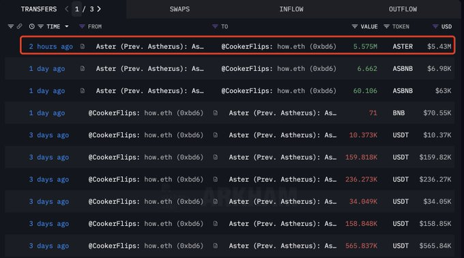Open the FROM column filter icon
This screenshot has height=258, width=464.
coord(82,27)
